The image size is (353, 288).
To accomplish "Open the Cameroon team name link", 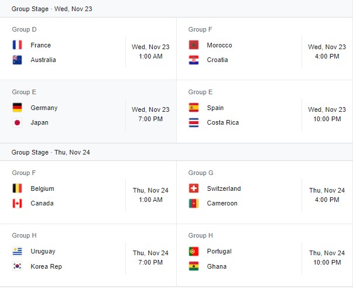I will (222, 203).
